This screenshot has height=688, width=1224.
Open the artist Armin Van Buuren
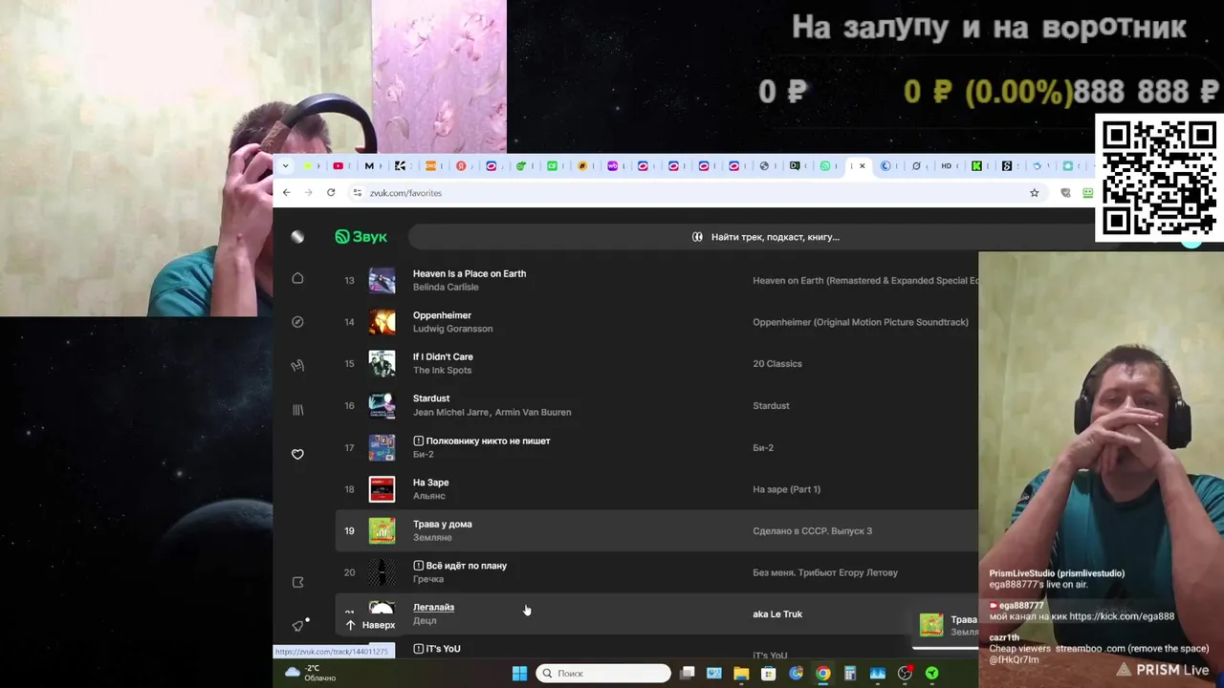click(534, 412)
